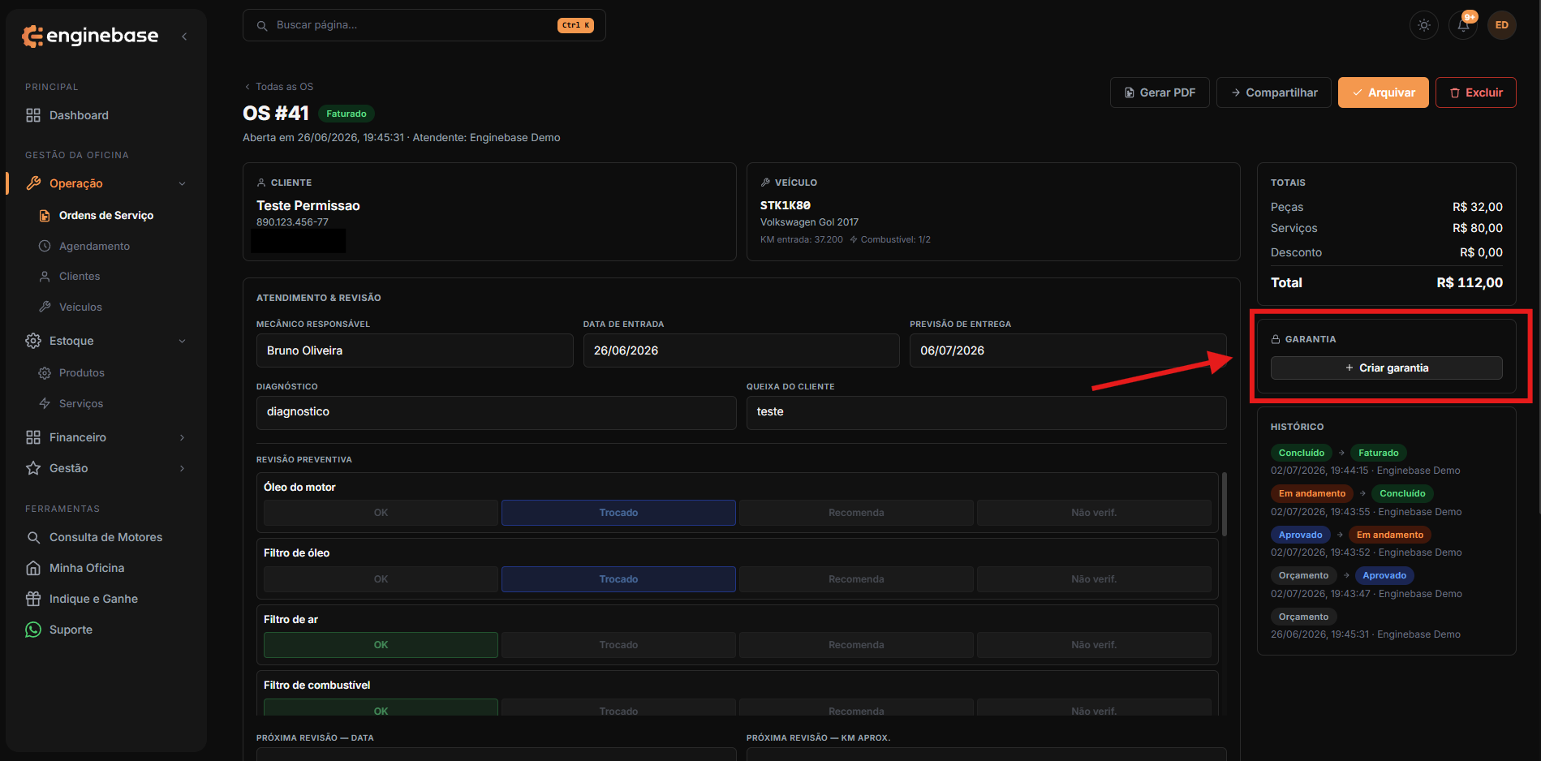Collapse the Operação section chevron
Image resolution: width=1541 pixels, height=761 pixels.
(182, 183)
